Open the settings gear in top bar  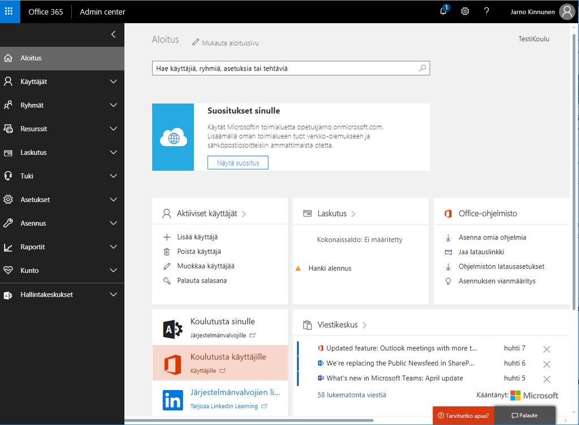[465, 11]
